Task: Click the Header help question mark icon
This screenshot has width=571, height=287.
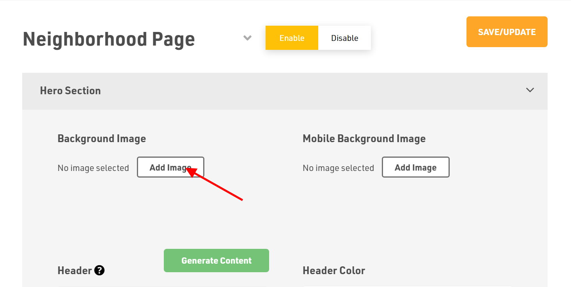Action: pos(99,270)
